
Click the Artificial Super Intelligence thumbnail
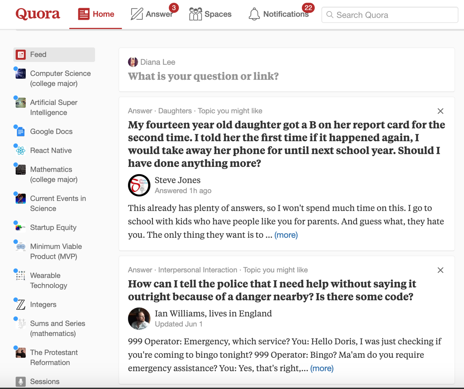[20, 103]
